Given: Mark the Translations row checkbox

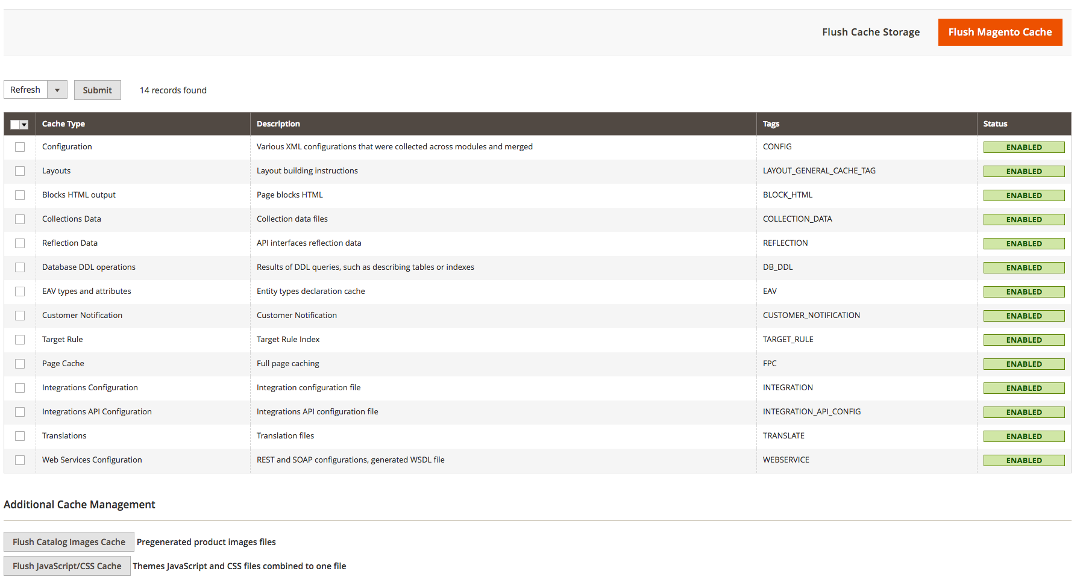Looking at the screenshot, I should click(20, 436).
